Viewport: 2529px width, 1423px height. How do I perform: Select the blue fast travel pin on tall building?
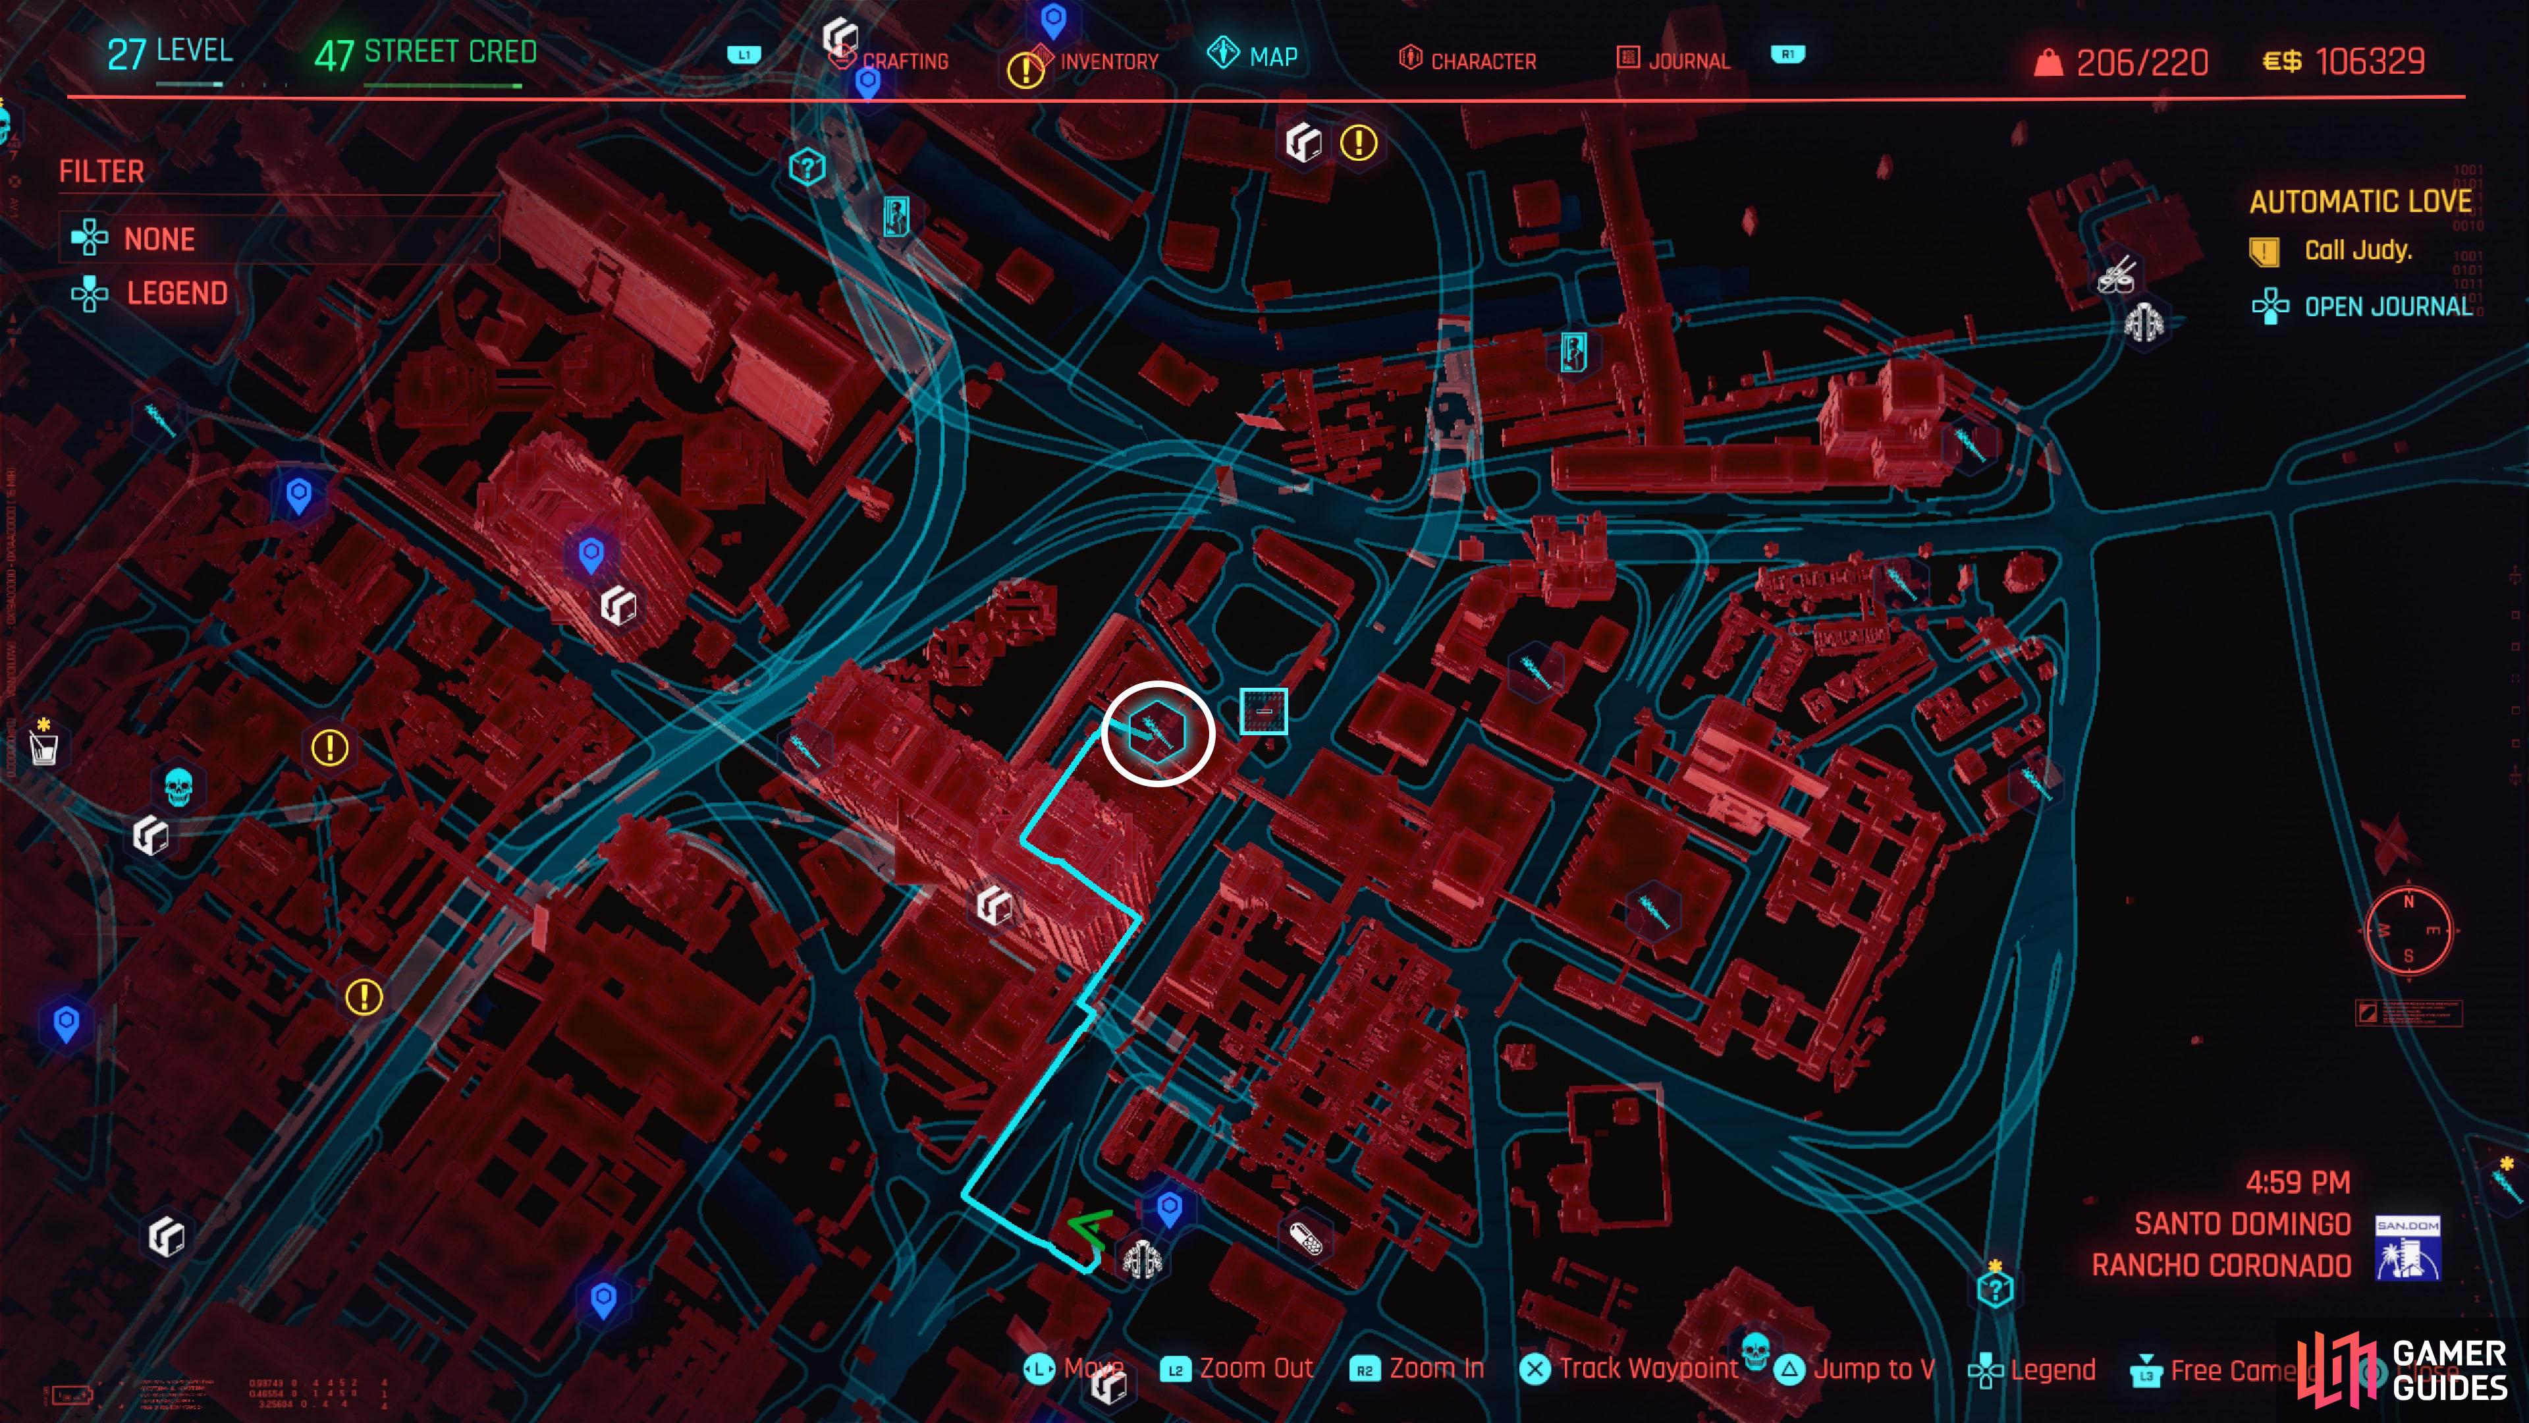click(x=591, y=555)
